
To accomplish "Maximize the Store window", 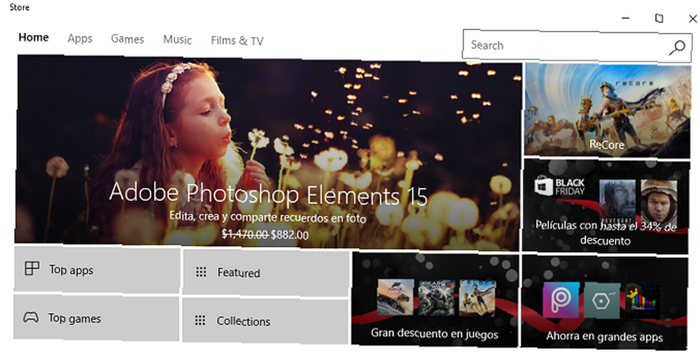I will [x=659, y=18].
